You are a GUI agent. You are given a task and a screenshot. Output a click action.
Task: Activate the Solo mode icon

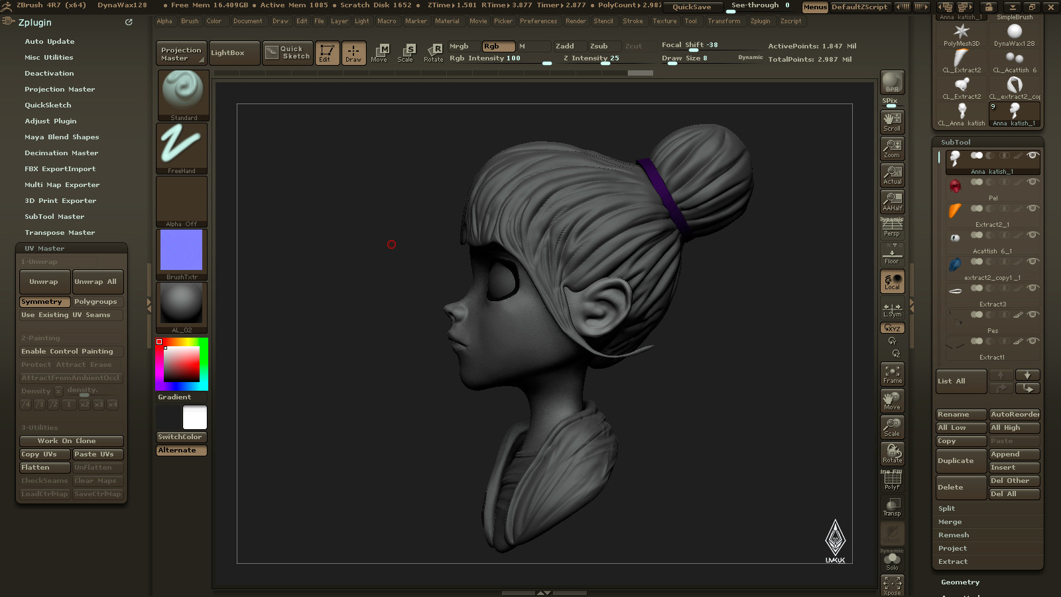pyautogui.click(x=892, y=560)
